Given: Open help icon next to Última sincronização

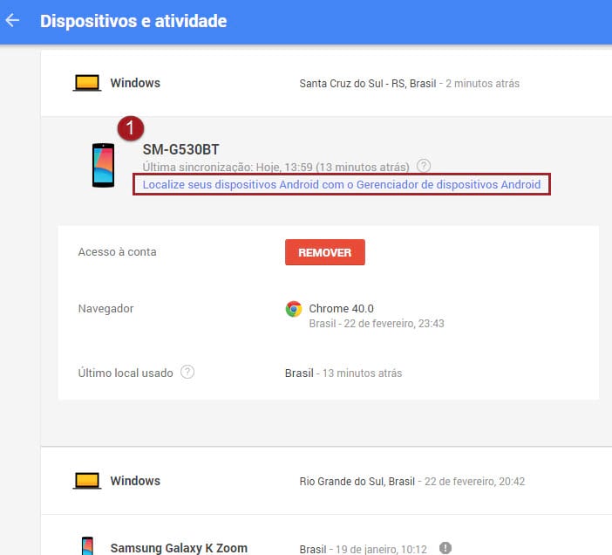Looking at the screenshot, I should 424,166.
